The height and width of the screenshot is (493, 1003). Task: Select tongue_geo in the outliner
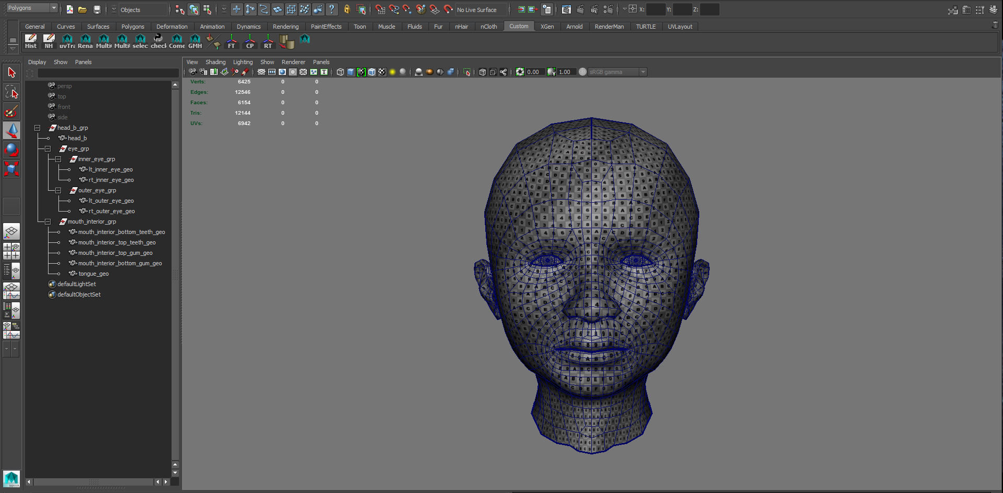pyautogui.click(x=93, y=274)
